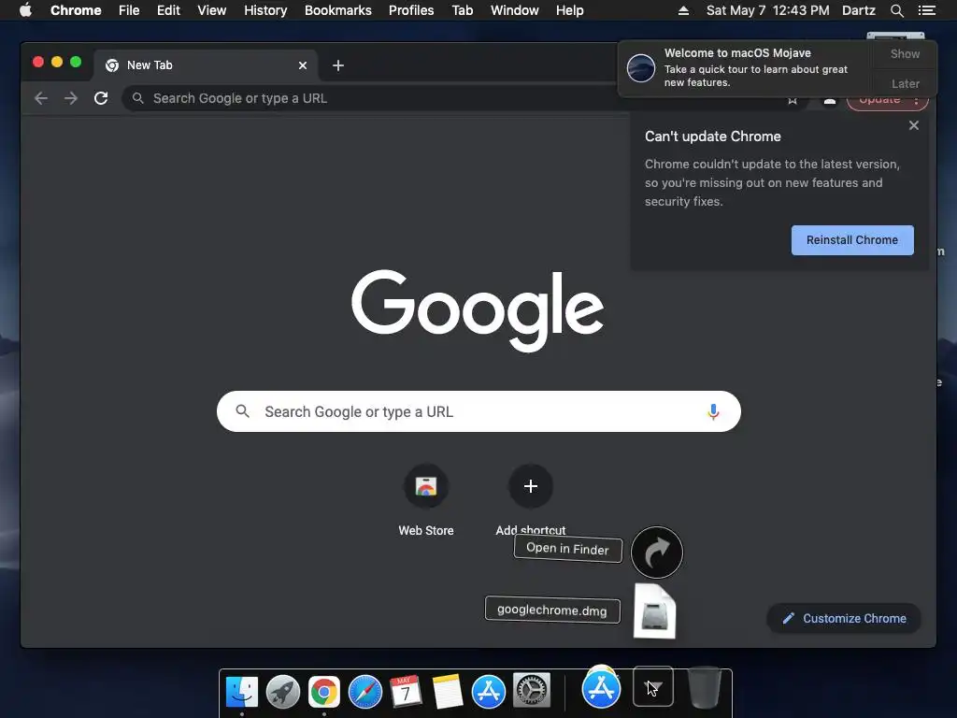
Task: Open Notification Center list icon
Action: pos(926,10)
